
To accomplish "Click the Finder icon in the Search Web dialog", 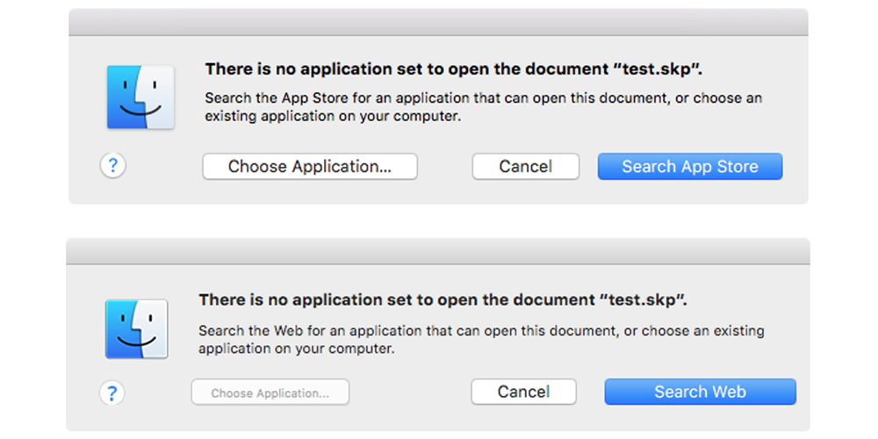I will tap(136, 328).
